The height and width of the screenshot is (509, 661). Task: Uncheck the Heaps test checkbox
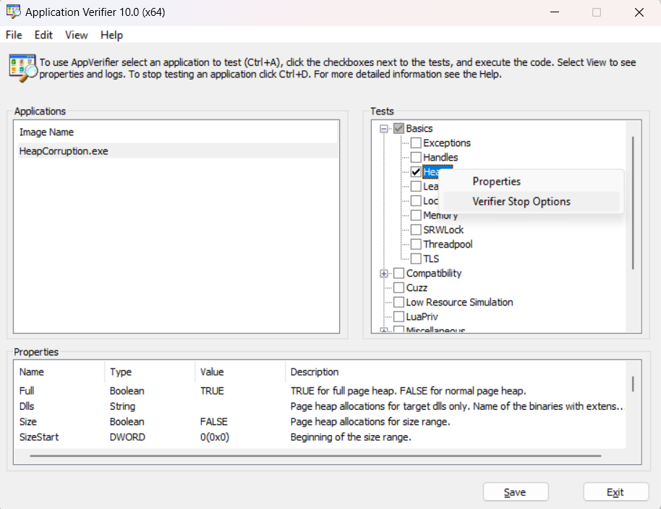(416, 172)
